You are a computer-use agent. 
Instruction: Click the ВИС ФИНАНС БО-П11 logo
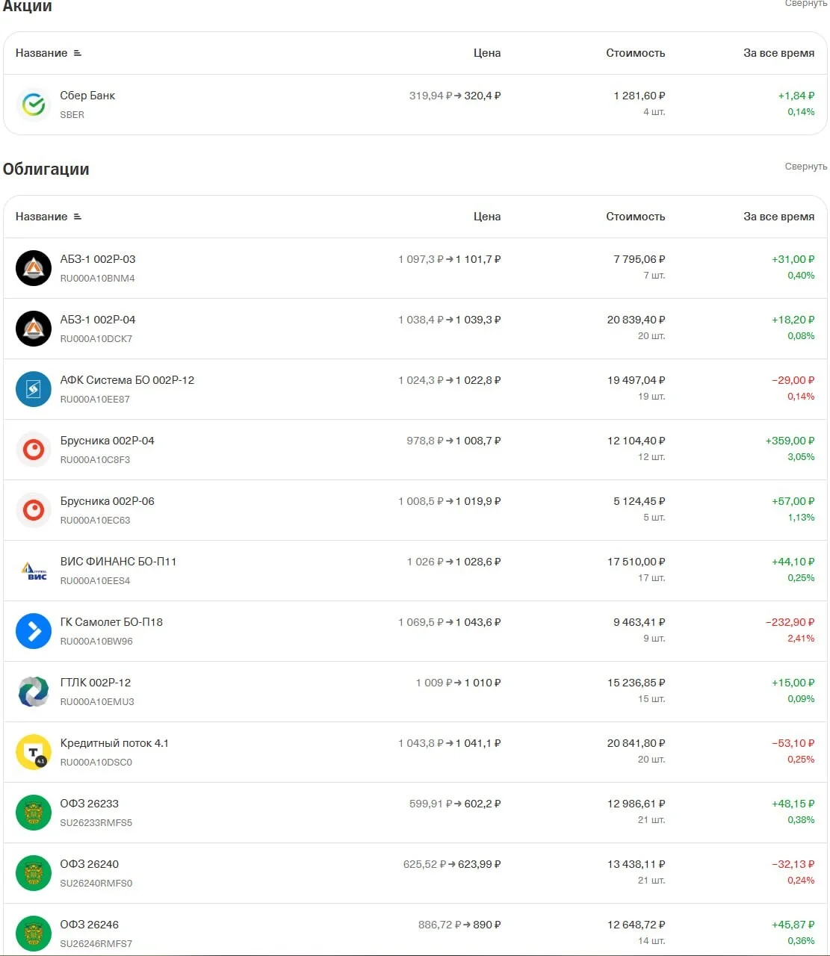[x=34, y=571]
